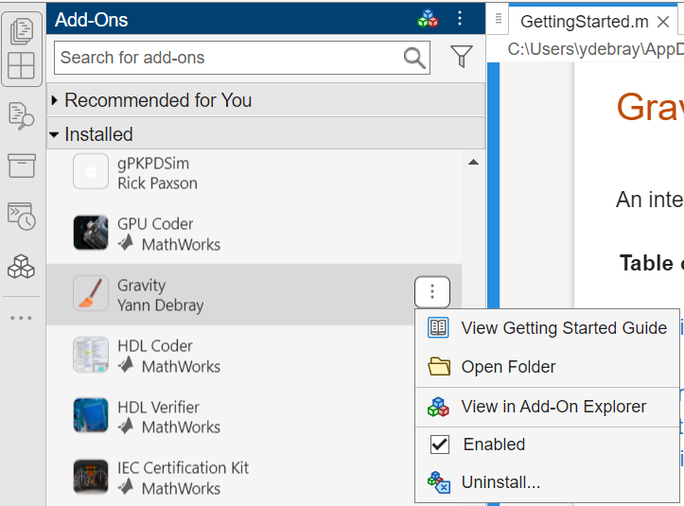This screenshot has height=506, width=684.
Task: Open the archive box sidebar panel
Action: (x=21, y=166)
